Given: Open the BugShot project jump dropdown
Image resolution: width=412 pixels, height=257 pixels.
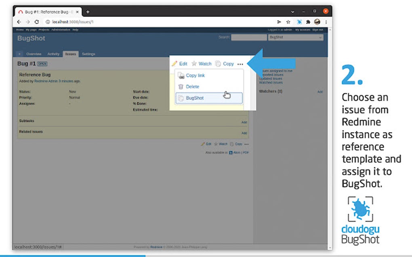Looking at the screenshot, I should coord(296,37).
